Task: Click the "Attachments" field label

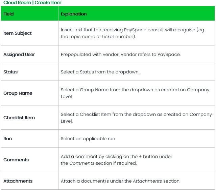Action: pyautogui.click(x=18, y=181)
